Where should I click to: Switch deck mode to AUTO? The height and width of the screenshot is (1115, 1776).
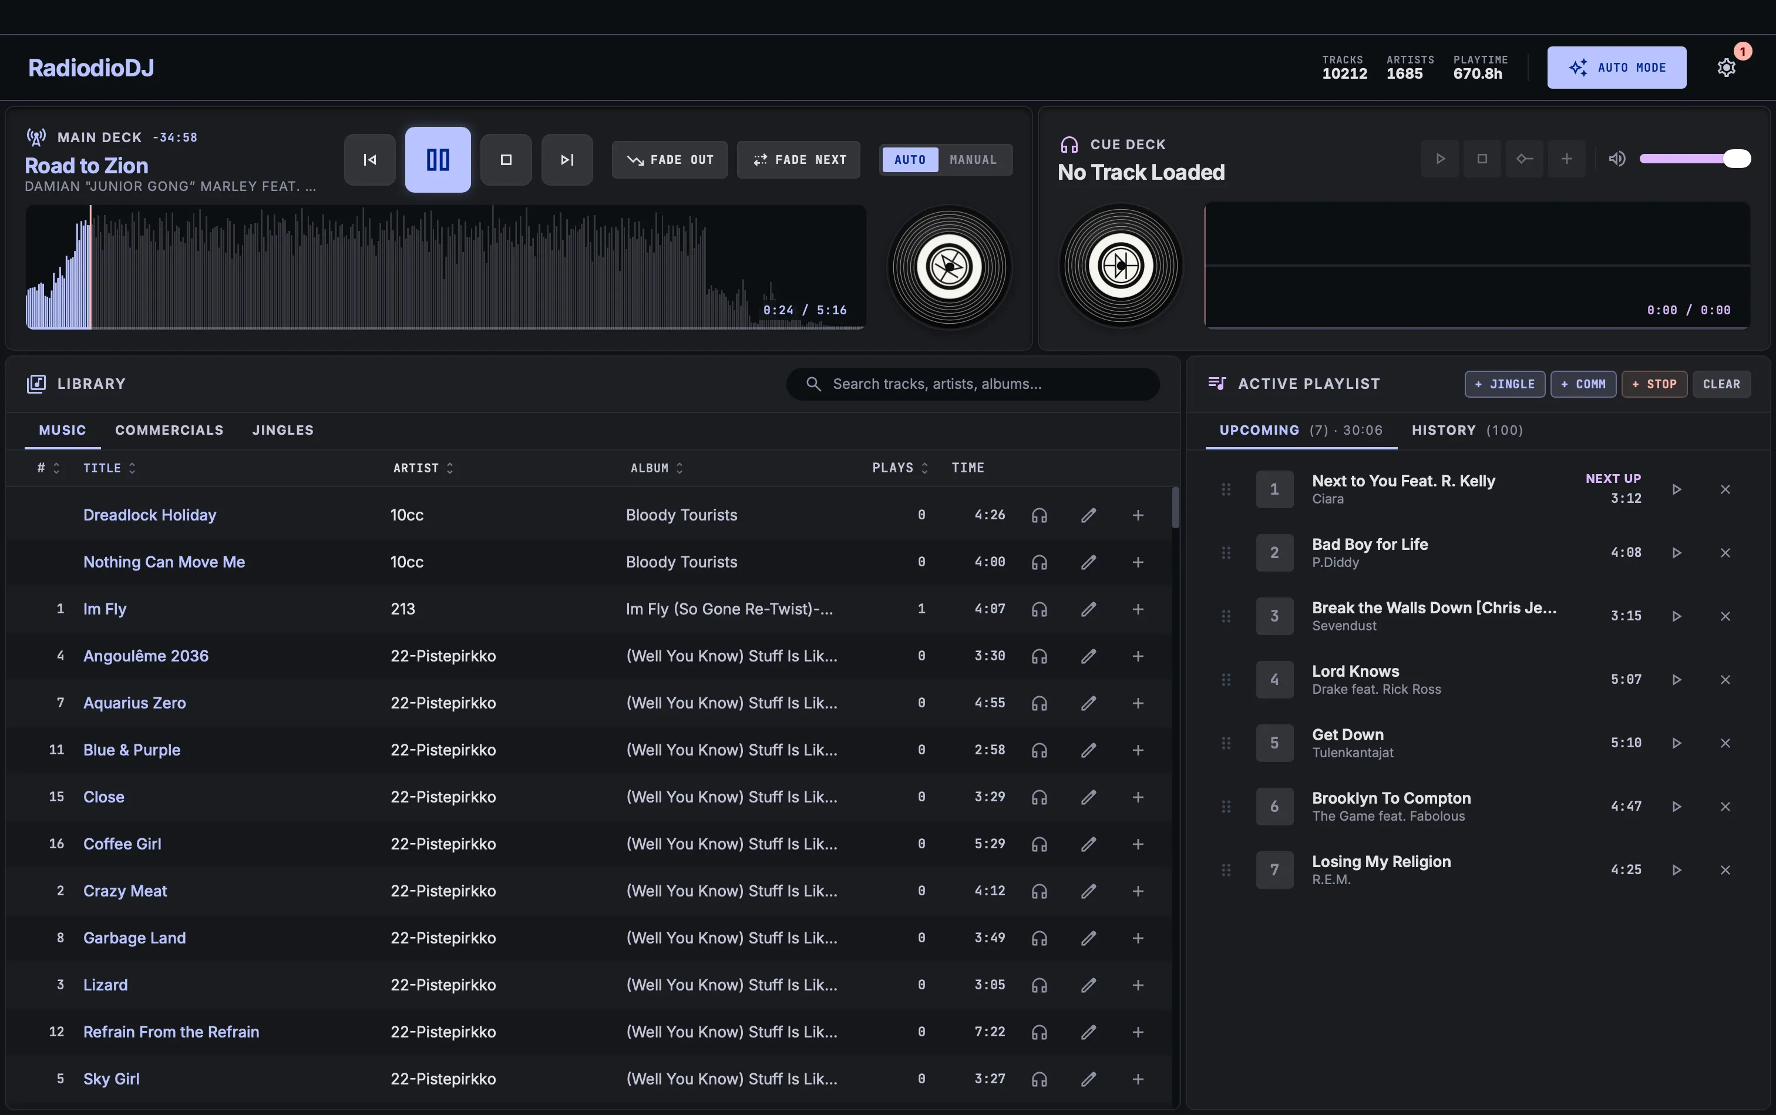(910, 160)
